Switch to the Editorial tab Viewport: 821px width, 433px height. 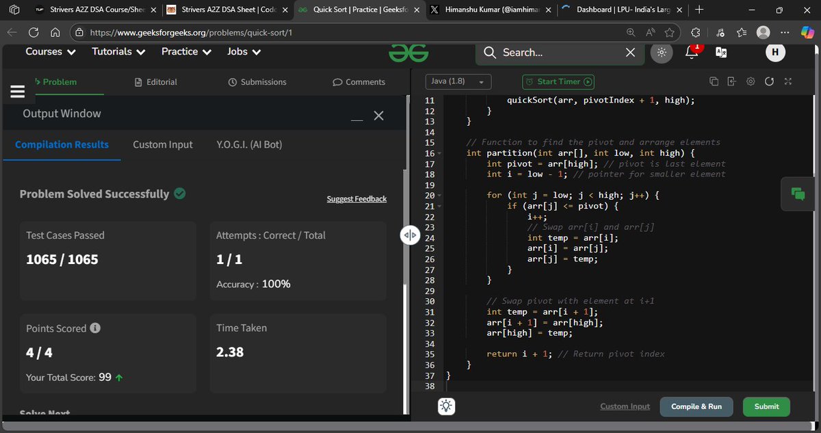(157, 82)
